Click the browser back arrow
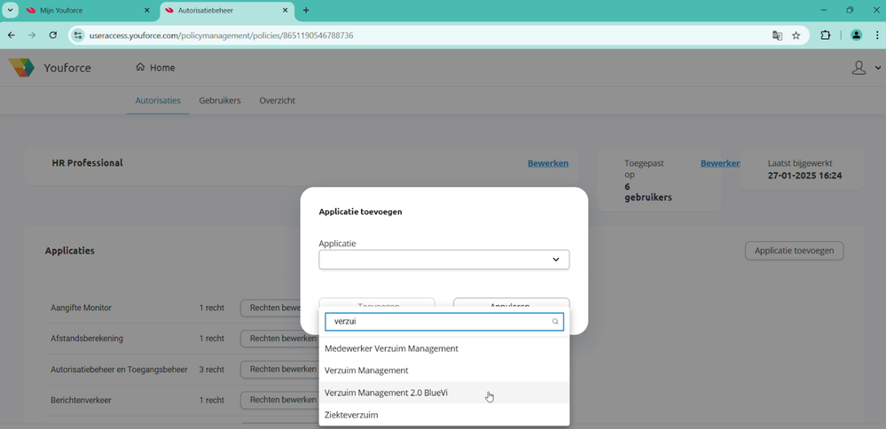 [x=12, y=35]
